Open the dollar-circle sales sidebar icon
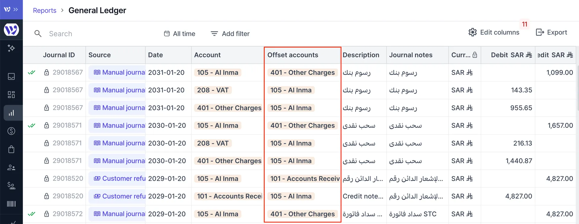This screenshot has height=224, width=579. click(x=11, y=131)
